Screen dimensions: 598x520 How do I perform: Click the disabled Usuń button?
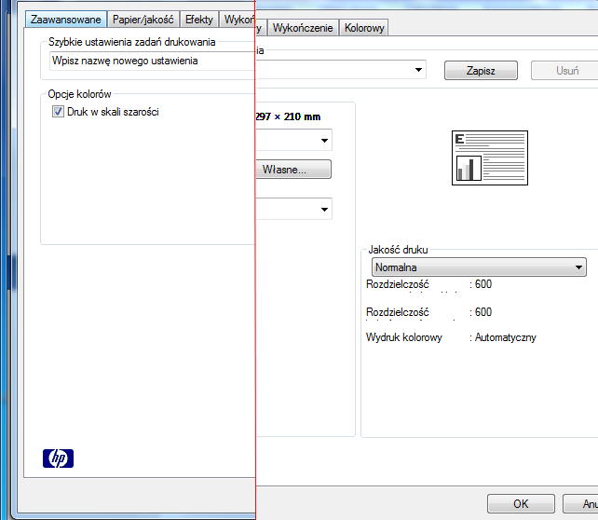(x=564, y=71)
